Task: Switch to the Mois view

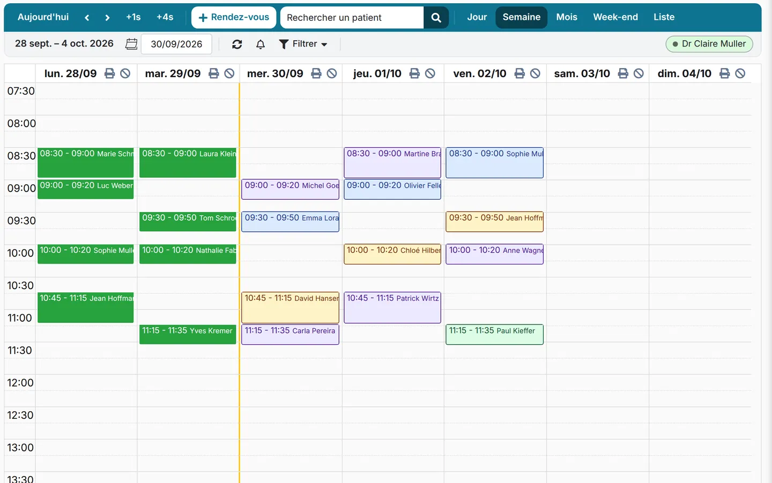Action: [x=567, y=17]
